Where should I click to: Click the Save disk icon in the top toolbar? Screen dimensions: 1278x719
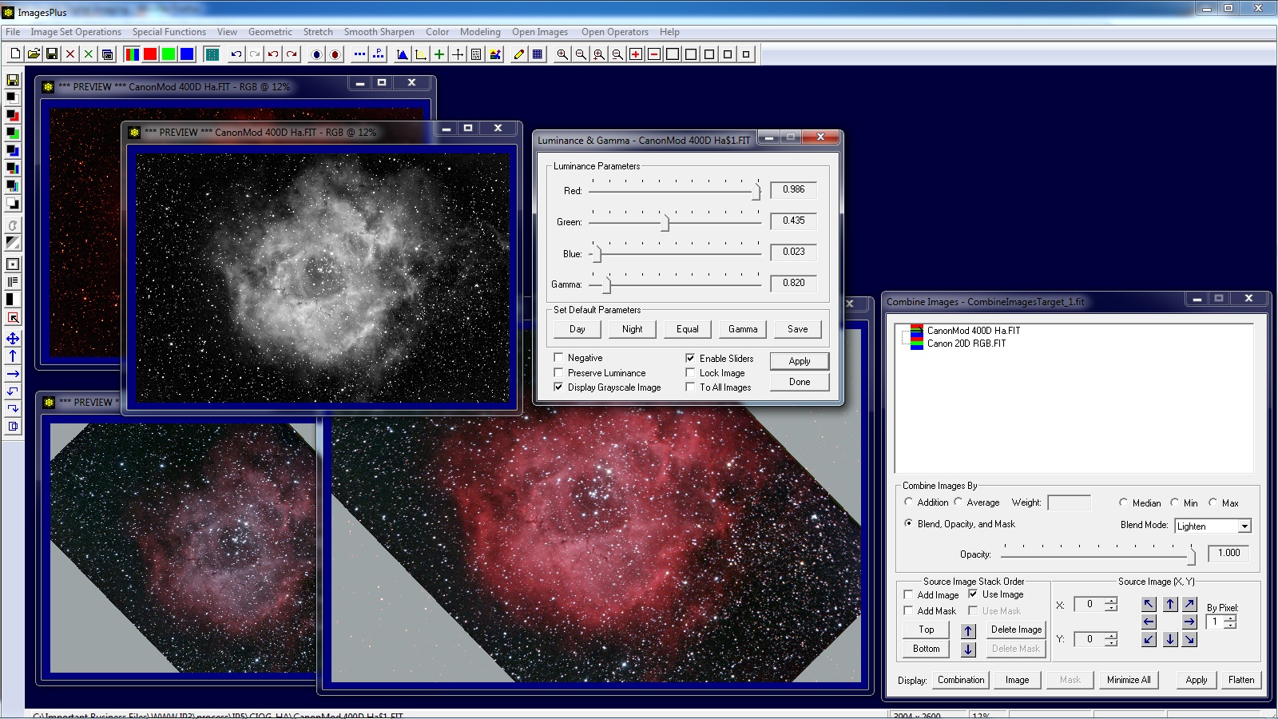[x=52, y=54]
